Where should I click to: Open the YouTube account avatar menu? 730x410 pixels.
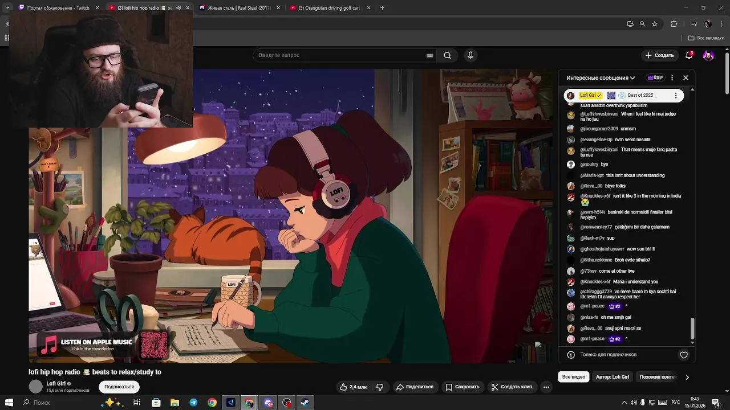point(708,55)
